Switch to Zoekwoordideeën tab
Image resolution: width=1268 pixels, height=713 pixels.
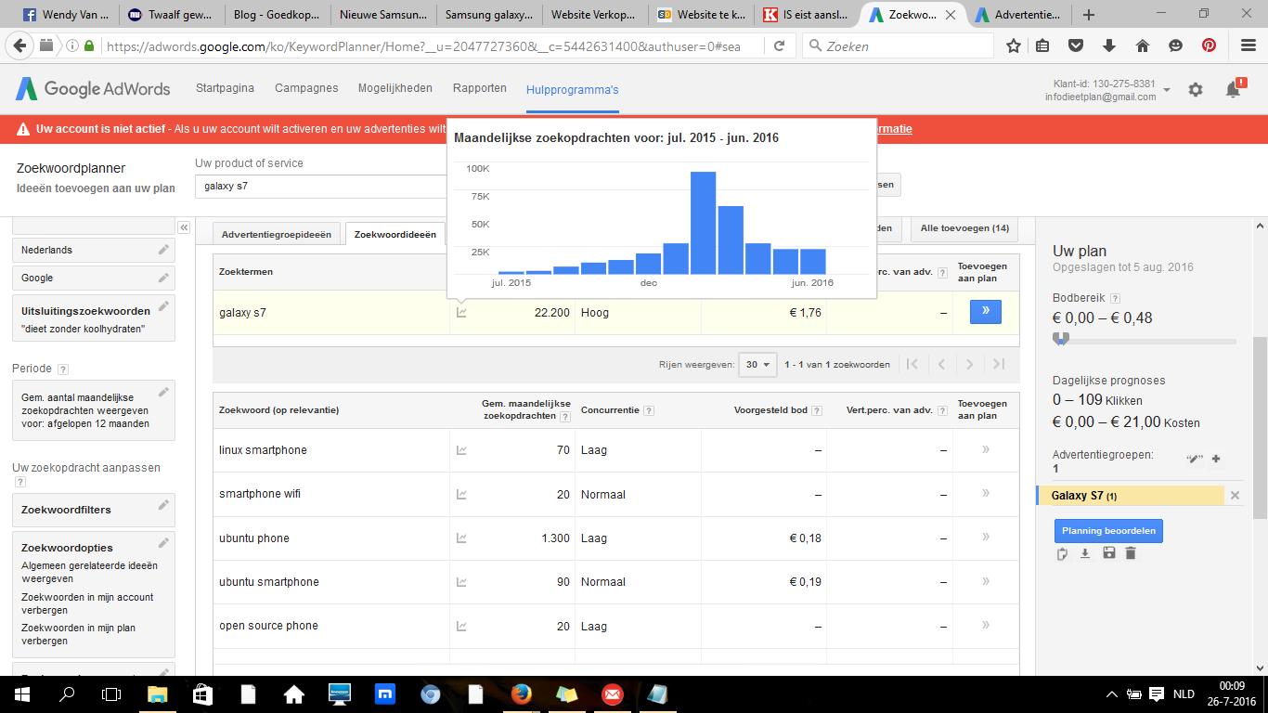click(x=395, y=234)
